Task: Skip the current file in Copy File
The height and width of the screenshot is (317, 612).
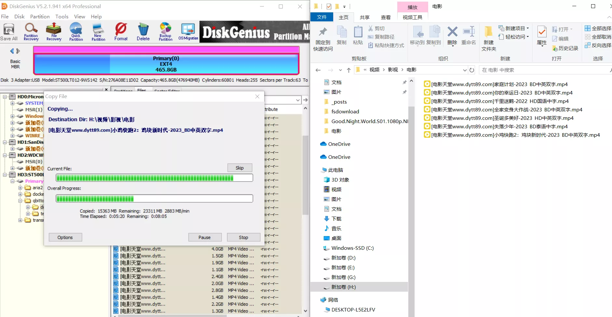Action: point(240,168)
